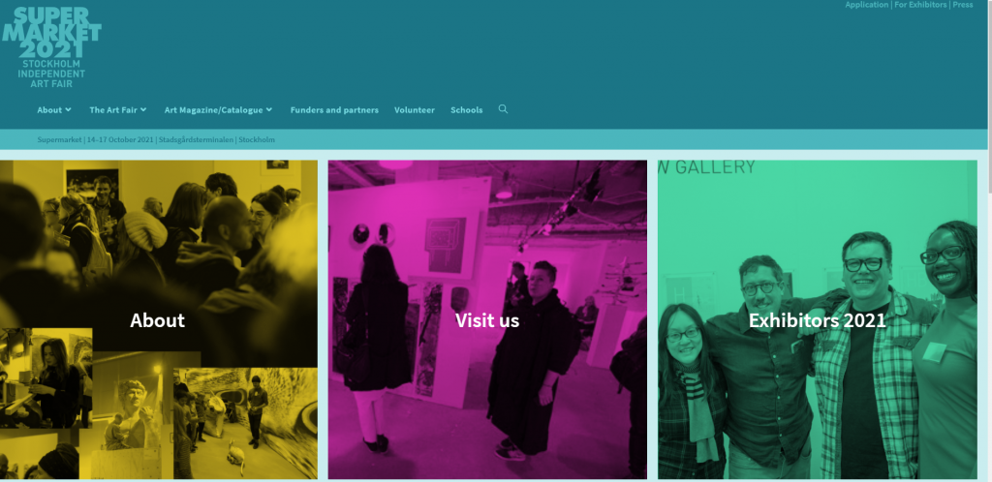The image size is (992, 482).
Task: Click the page's vertical scrollbar
Action: pos(989,241)
